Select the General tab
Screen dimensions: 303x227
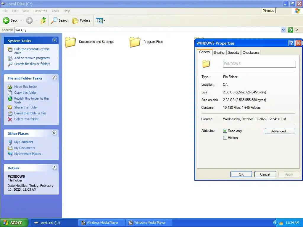[x=205, y=52]
